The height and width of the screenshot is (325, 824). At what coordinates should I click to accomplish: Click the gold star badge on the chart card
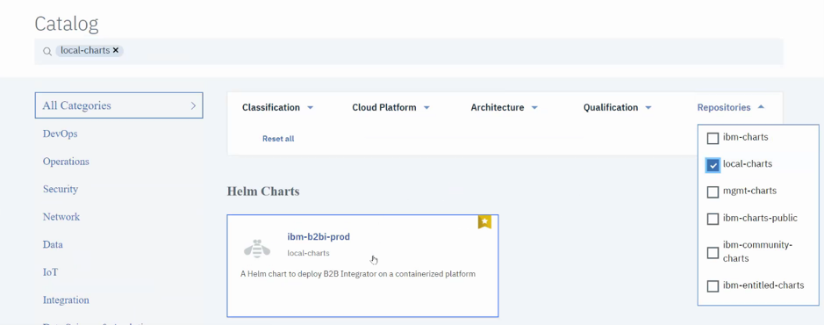click(x=484, y=222)
